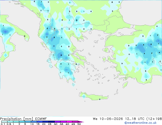Image resolution: width=162 pixels, height=125 pixels.
Task: Pick the 10–15 mm legend color box
Action: click(34, 122)
